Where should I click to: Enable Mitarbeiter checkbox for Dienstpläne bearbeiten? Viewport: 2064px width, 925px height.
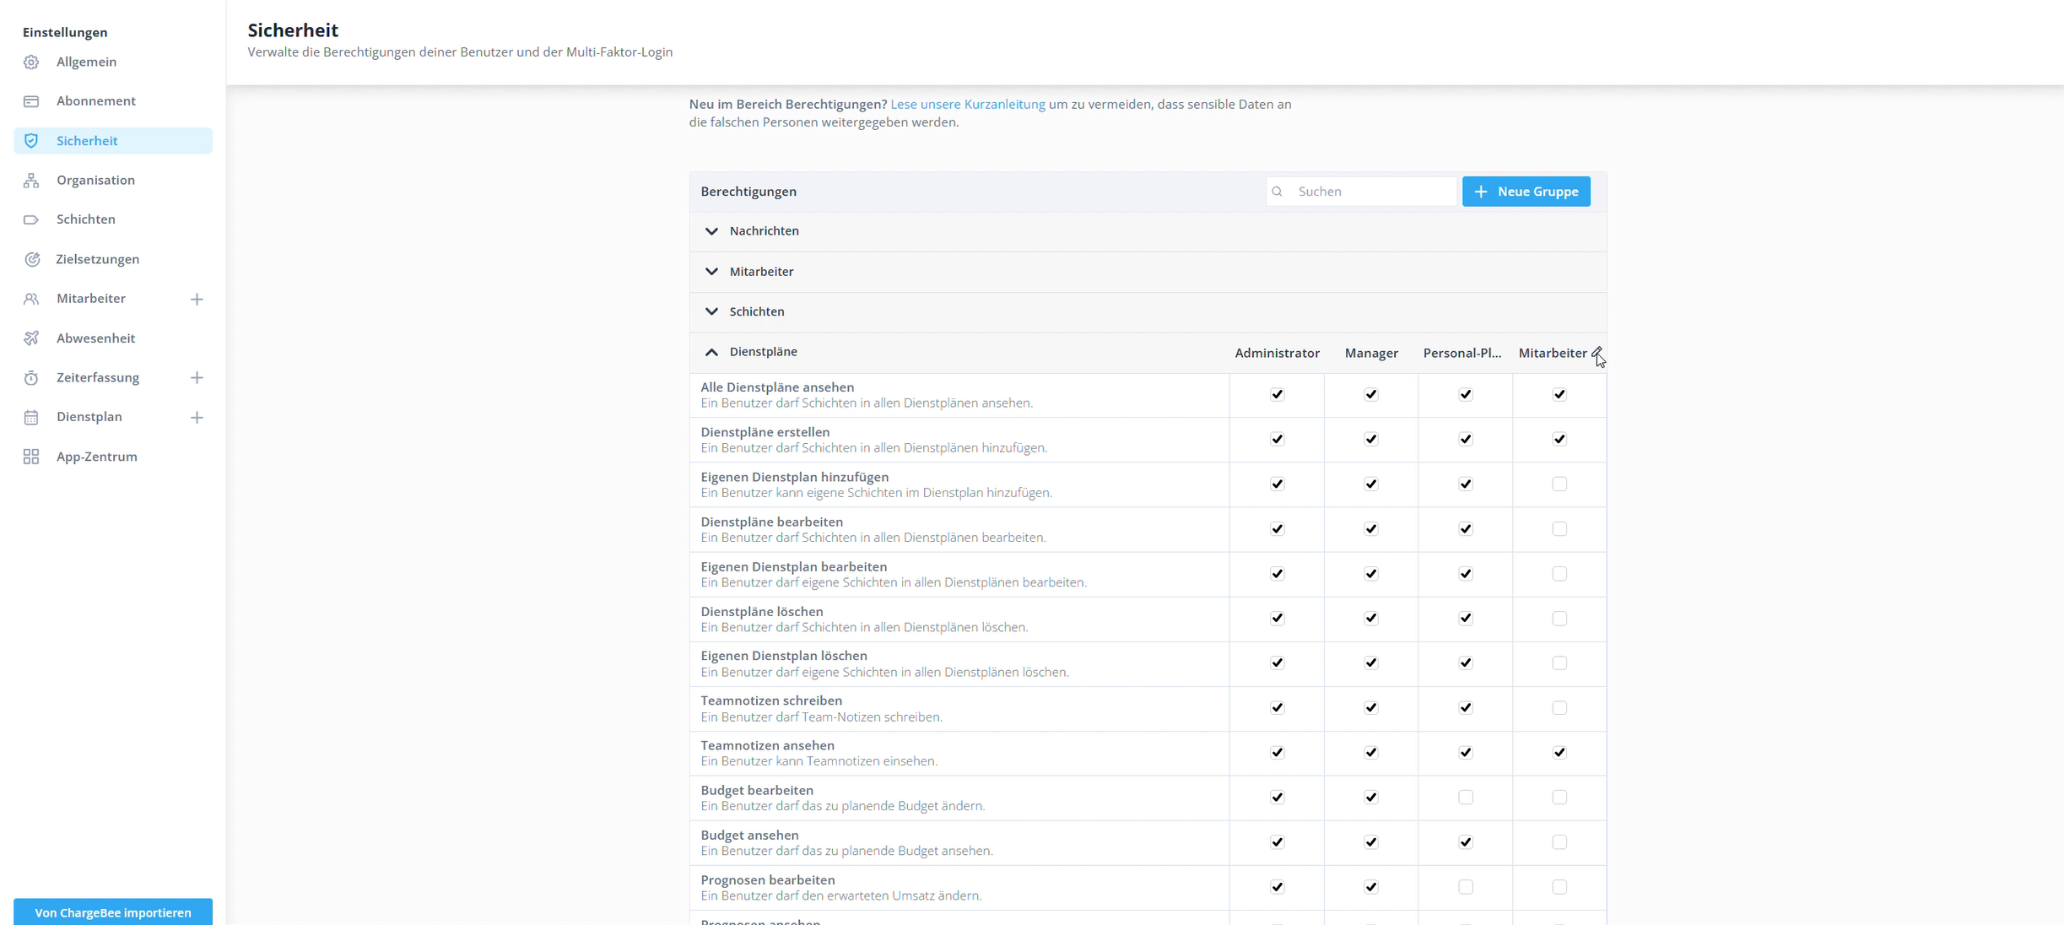pyautogui.click(x=1559, y=529)
